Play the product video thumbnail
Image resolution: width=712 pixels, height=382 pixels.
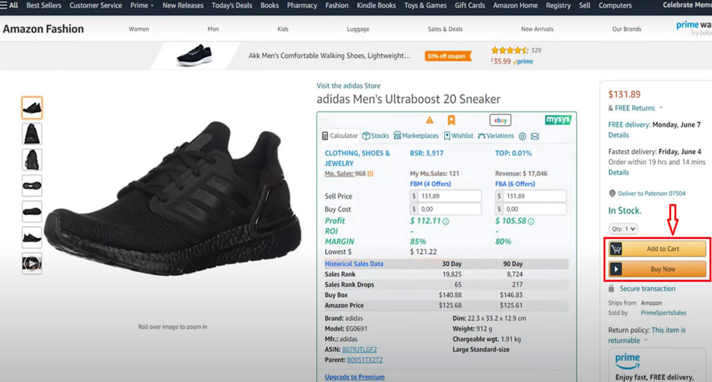[x=32, y=263]
